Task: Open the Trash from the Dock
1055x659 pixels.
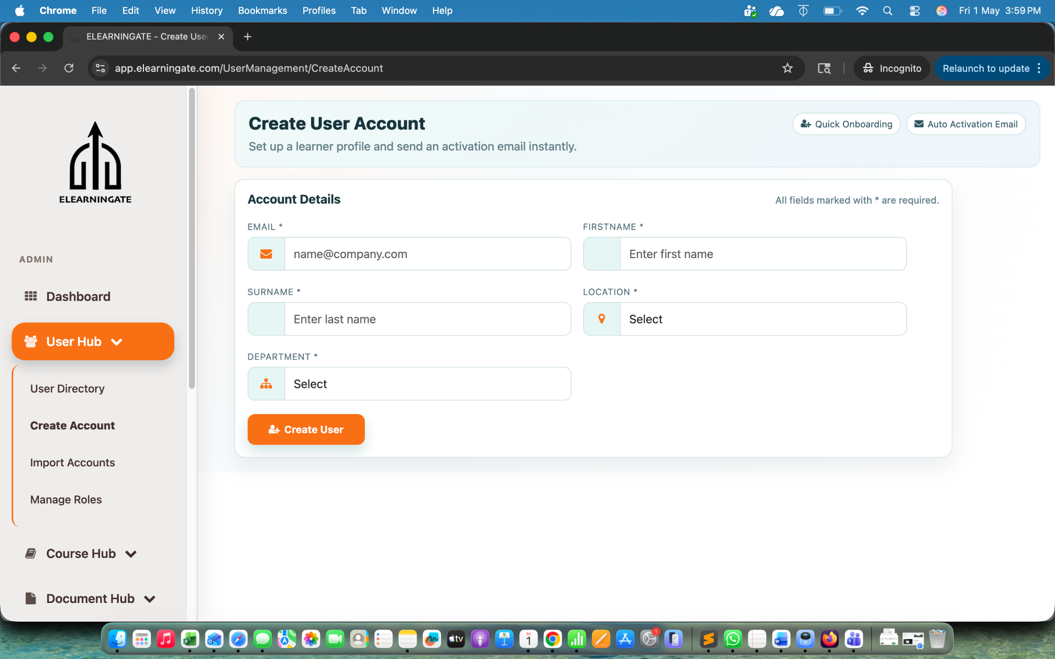Action: click(937, 639)
